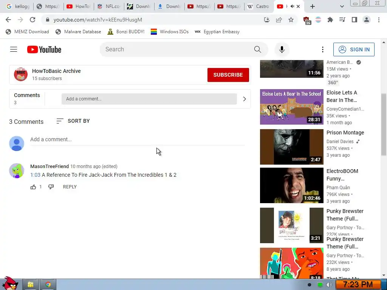
Task: Open the system tray volume icon
Action: coord(329,285)
